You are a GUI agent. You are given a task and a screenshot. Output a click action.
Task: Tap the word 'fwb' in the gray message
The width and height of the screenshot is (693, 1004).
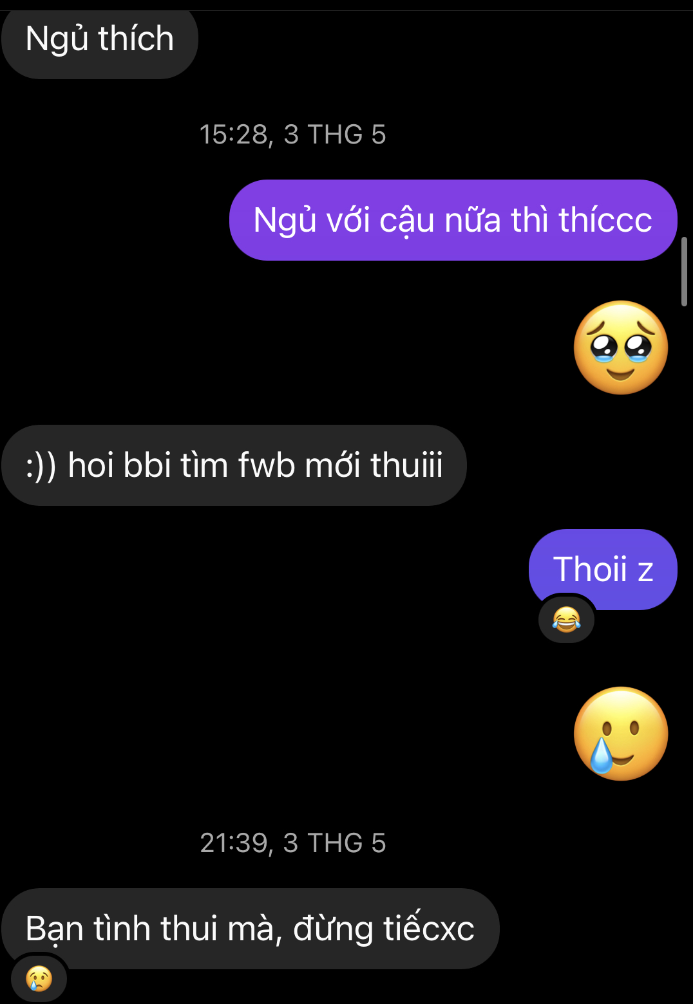click(x=267, y=465)
